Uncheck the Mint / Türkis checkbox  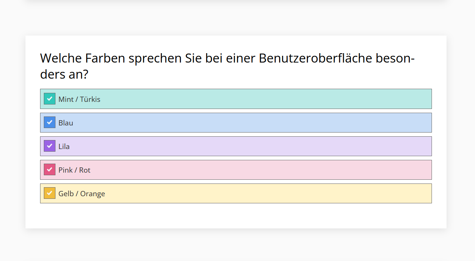click(49, 99)
